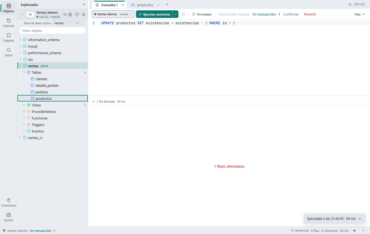Open Ajustes settings
This screenshot has width=370, height=234.
[8, 217]
